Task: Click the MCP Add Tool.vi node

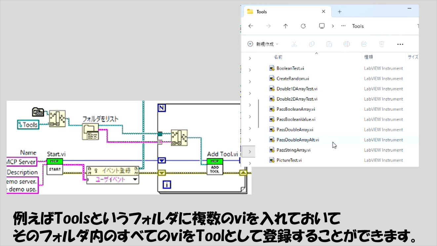Action: tap(215, 166)
